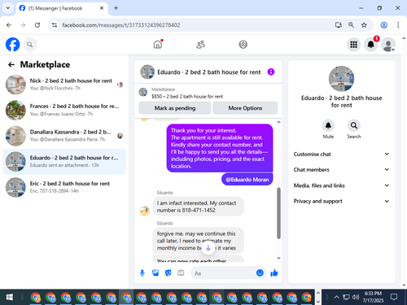Open the site information icon in address bar
The height and width of the screenshot is (305, 407).
pyautogui.click(x=55, y=25)
